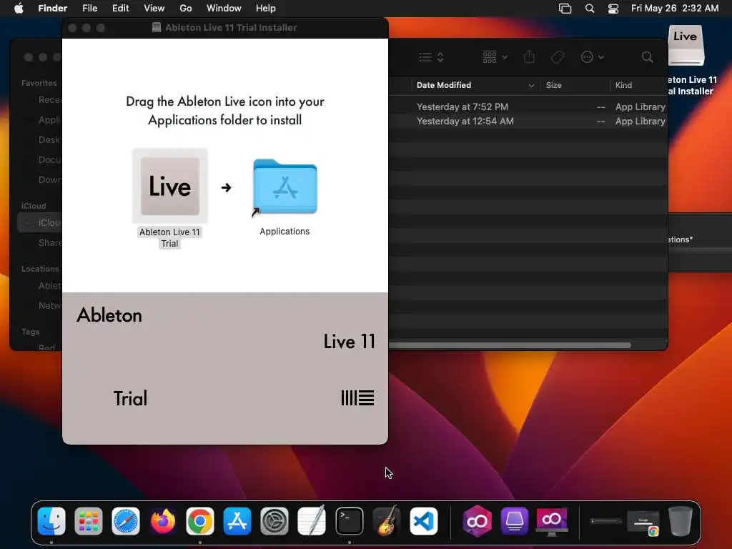The image size is (732, 549).
Task: Open the minimized Chrome window thumbnail in Dock
Action: (x=643, y=523)
